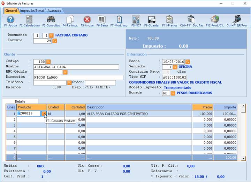Click the F4-Re-impr. reprint icon
251x182 pixels.
click(70, 19)
